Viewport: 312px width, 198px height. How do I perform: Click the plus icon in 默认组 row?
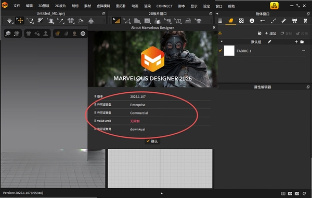[x=296, y=41]
